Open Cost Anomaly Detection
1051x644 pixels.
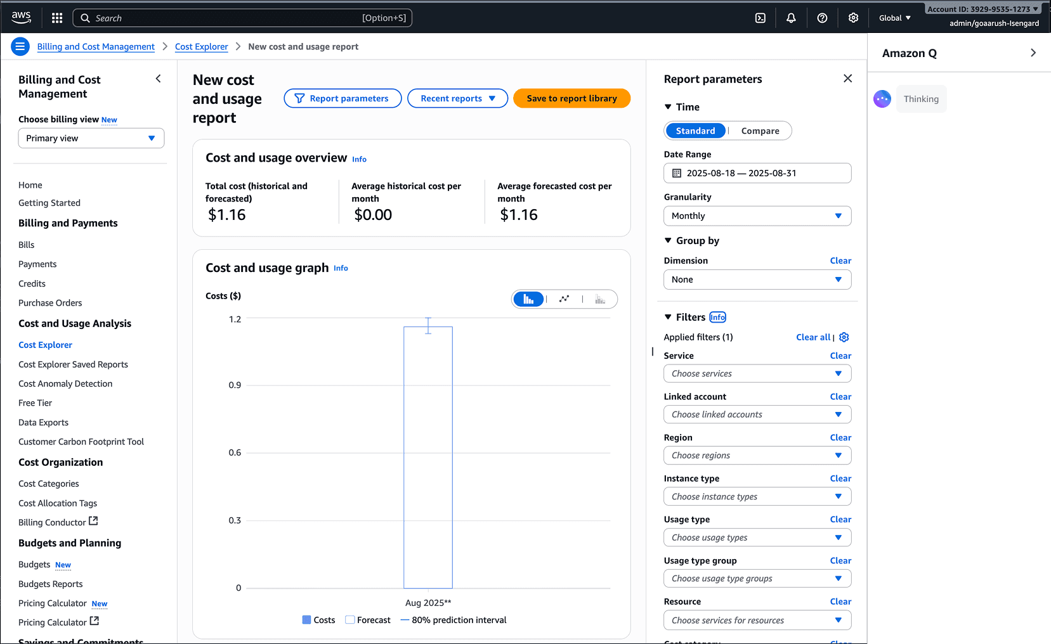pos(65,383)
